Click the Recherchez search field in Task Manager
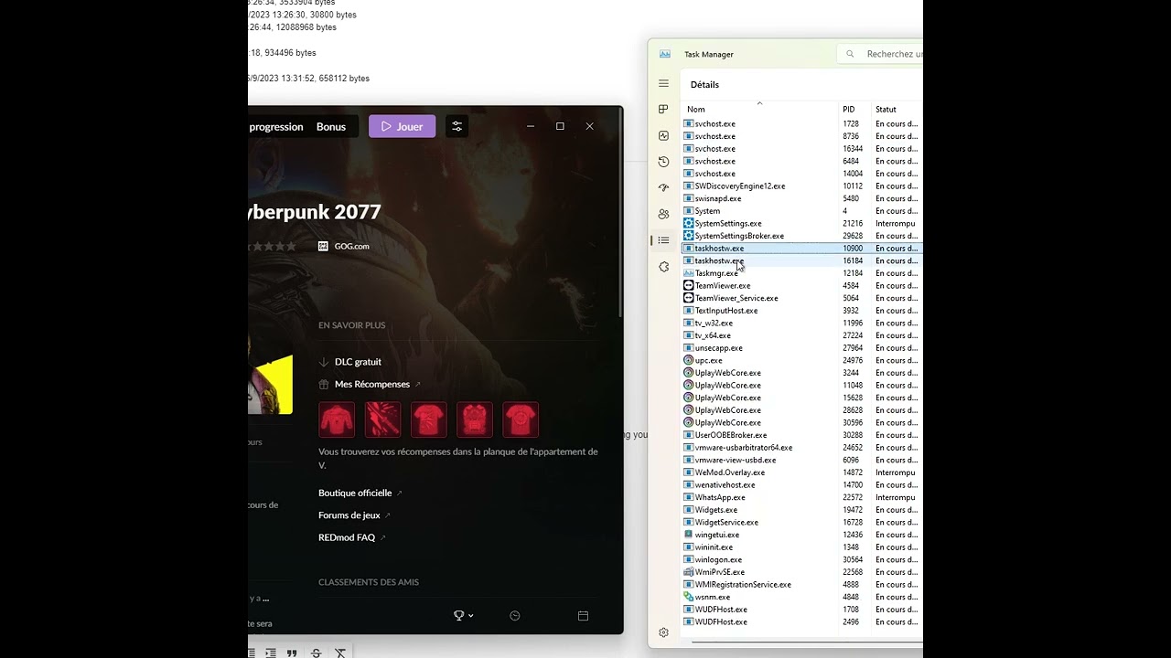The height and width of the screenshot is (658, 1171). [880, 54]
